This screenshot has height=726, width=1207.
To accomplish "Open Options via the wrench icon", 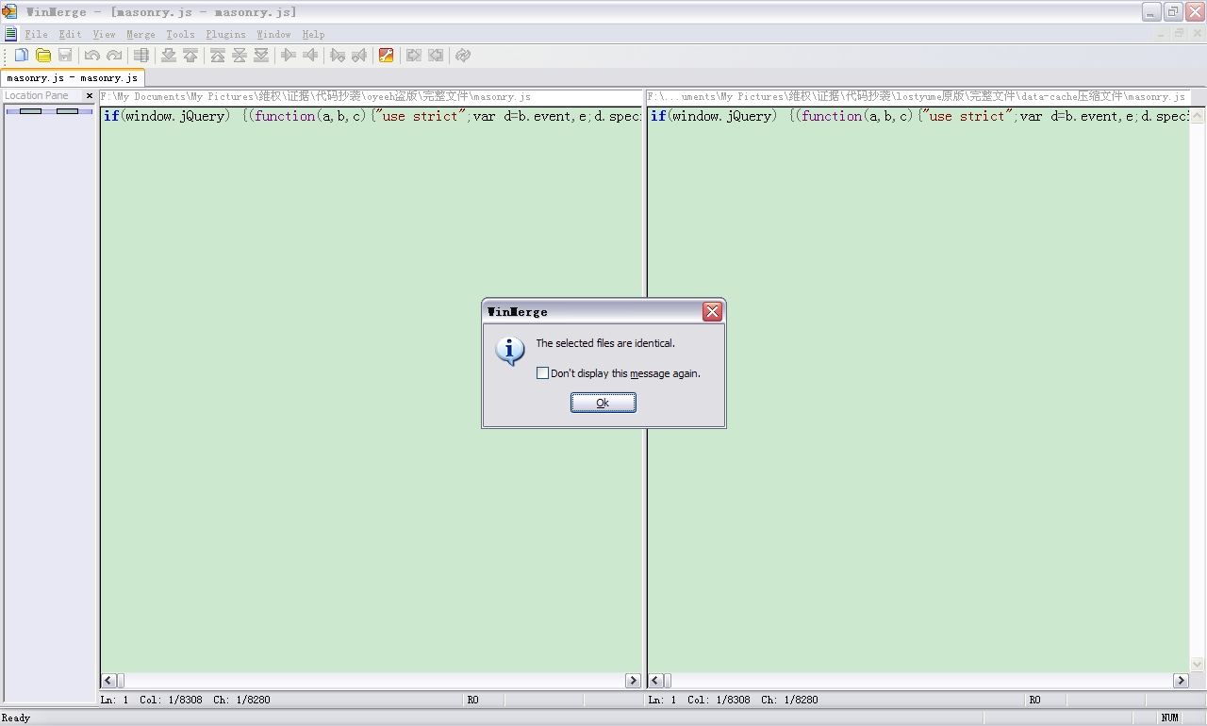I will [x=386, y=56].
